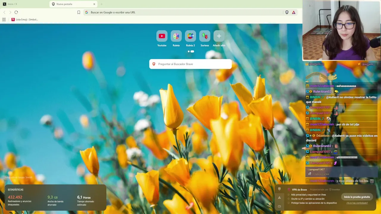The width and height of the screenshot is (381, 214).
Task: Click the ¿Ya lo has contratado? link
Action: point(357,203)
